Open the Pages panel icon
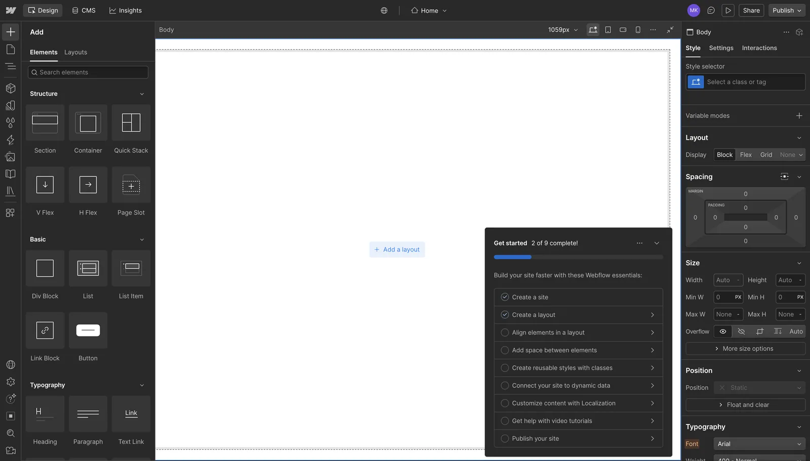This screenshot has width=810, height=461. coord(11,49)
